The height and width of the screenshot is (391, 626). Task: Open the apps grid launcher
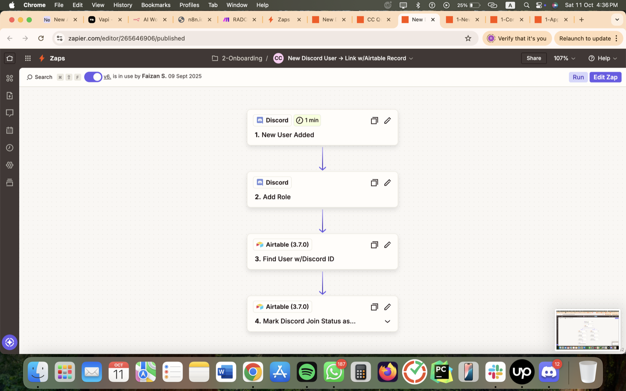point(28,58)
